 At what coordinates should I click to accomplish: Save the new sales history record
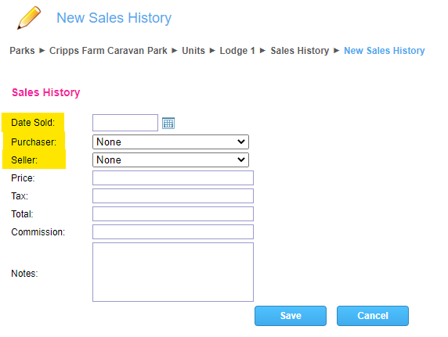tap(291, 316)
